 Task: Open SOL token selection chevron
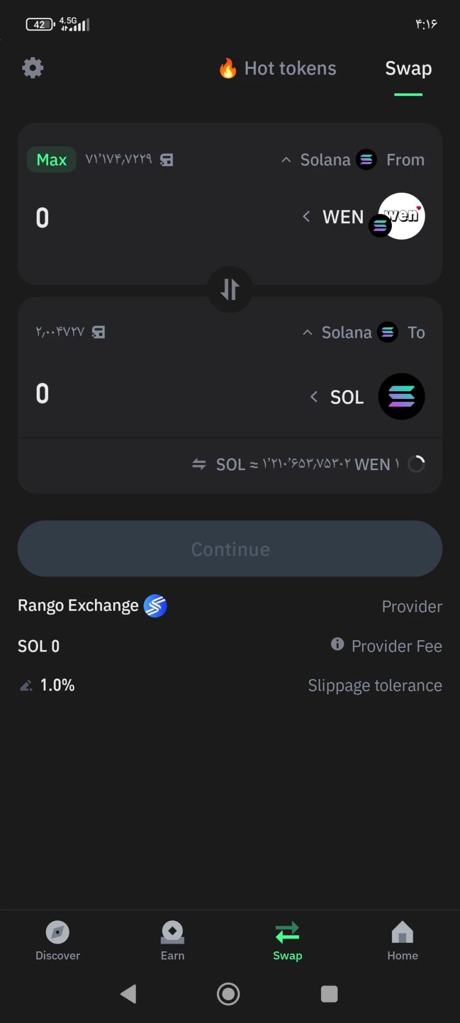313,397
